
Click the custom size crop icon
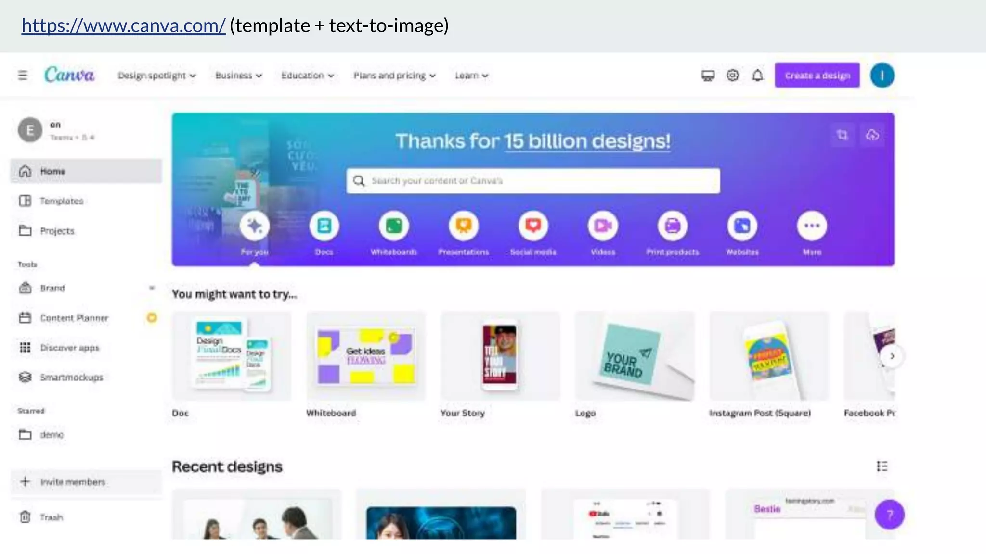pyautogui.click(x=842, y=135)
